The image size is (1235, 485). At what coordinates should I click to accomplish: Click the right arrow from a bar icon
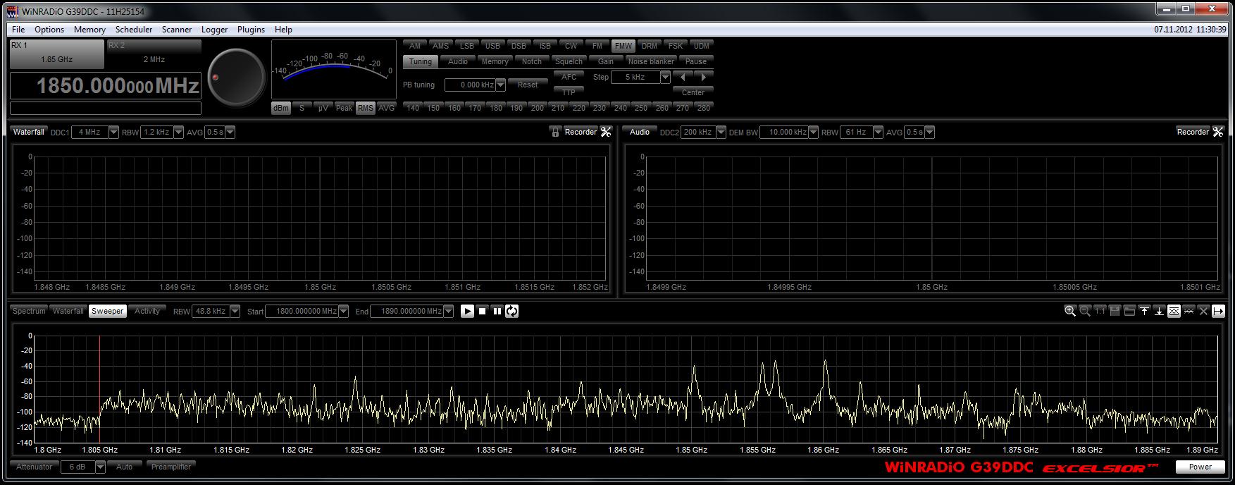coord(1218,311)
